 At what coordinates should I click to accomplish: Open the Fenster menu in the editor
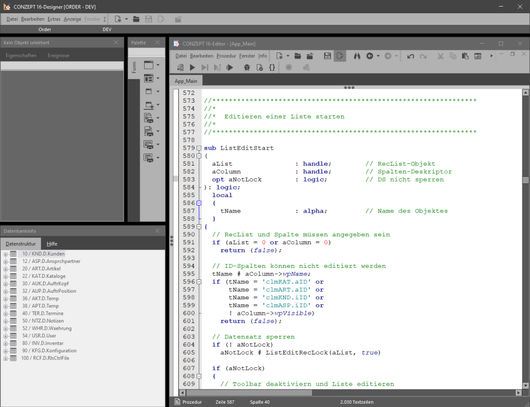pyautogui.click(x=247, y=56)
